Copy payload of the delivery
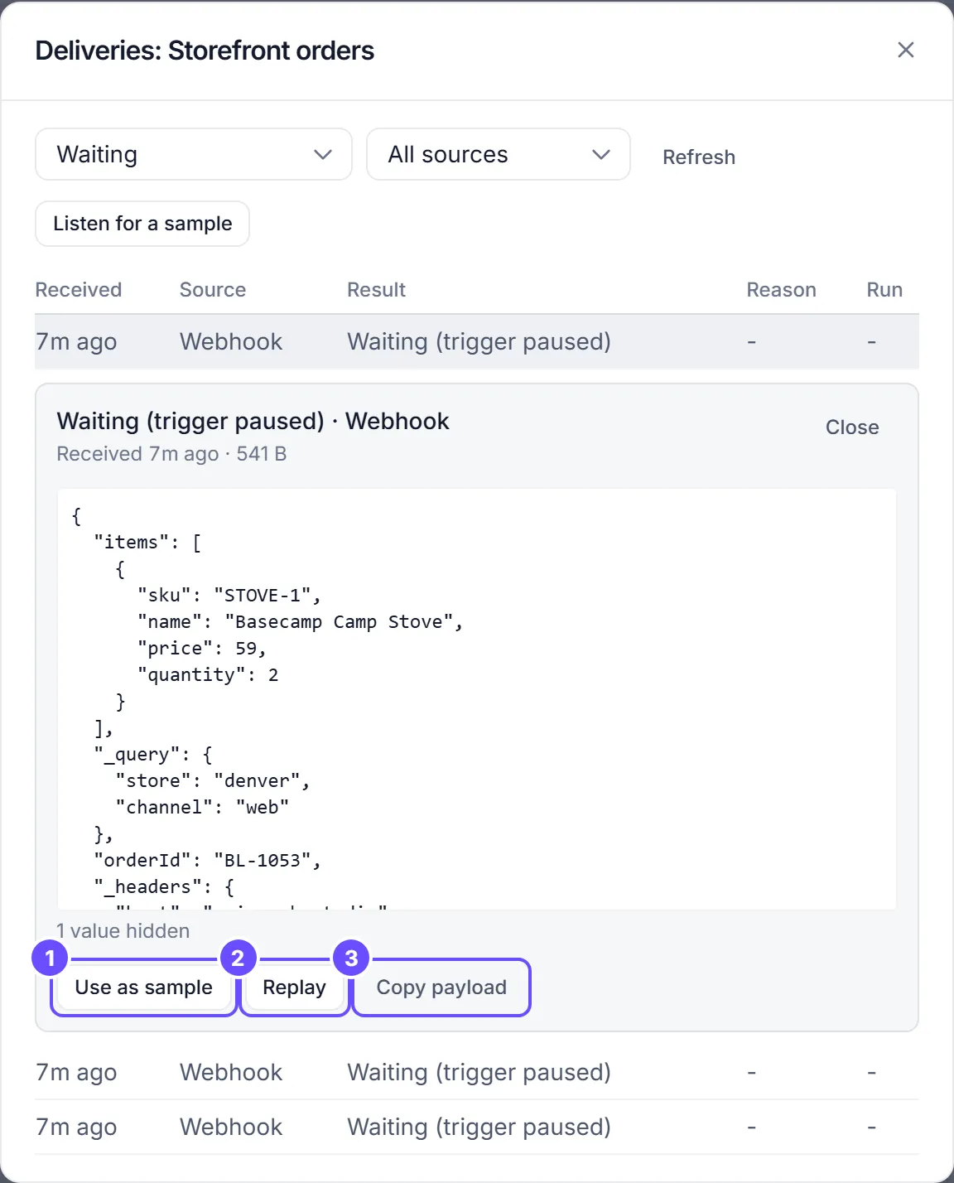Screen dimensions: 954x1183 click(441, 987)
